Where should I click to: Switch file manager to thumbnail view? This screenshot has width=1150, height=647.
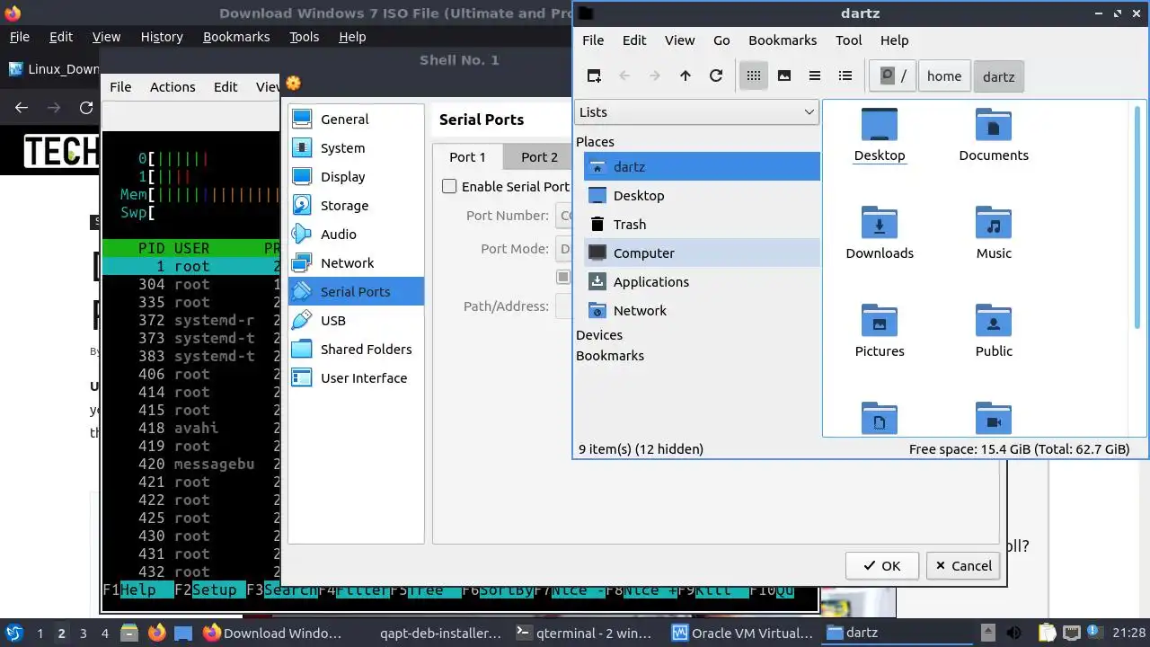pyautogui.click(x=784, y=76)
